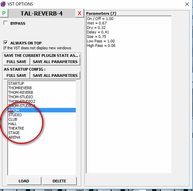Select the ARENA preset

click(42, 137)
